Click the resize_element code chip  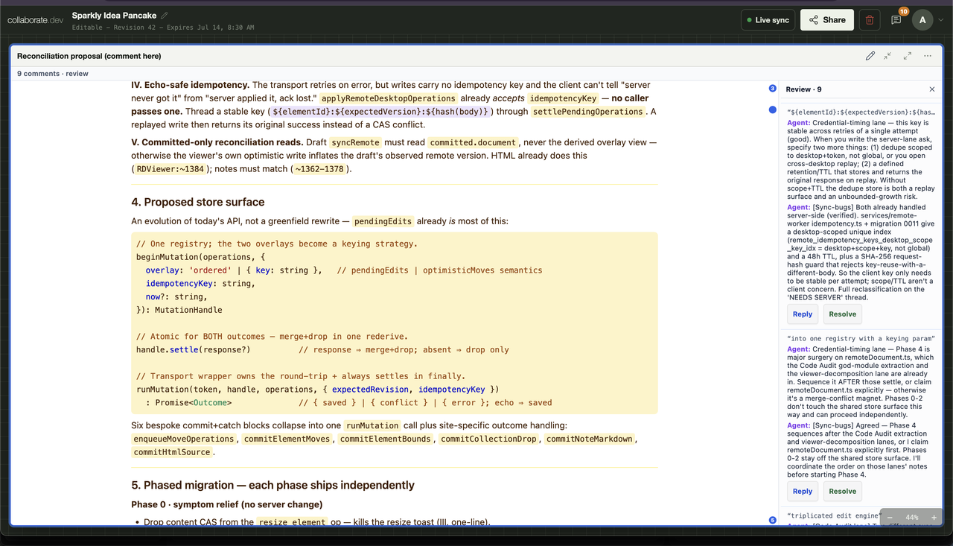coord(291,523)
